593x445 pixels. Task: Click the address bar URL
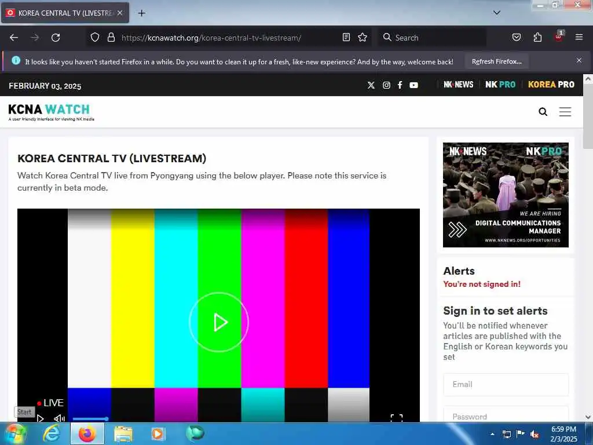point(211,38)
